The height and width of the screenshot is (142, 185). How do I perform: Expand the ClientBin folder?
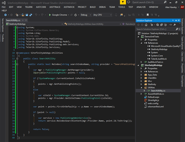click(x=141, y=78)
